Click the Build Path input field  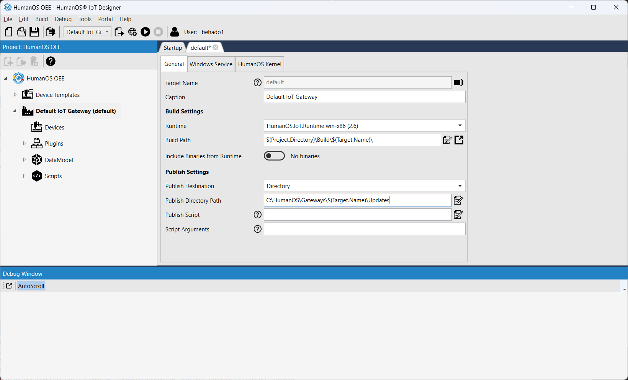click(x=352, y=140)
